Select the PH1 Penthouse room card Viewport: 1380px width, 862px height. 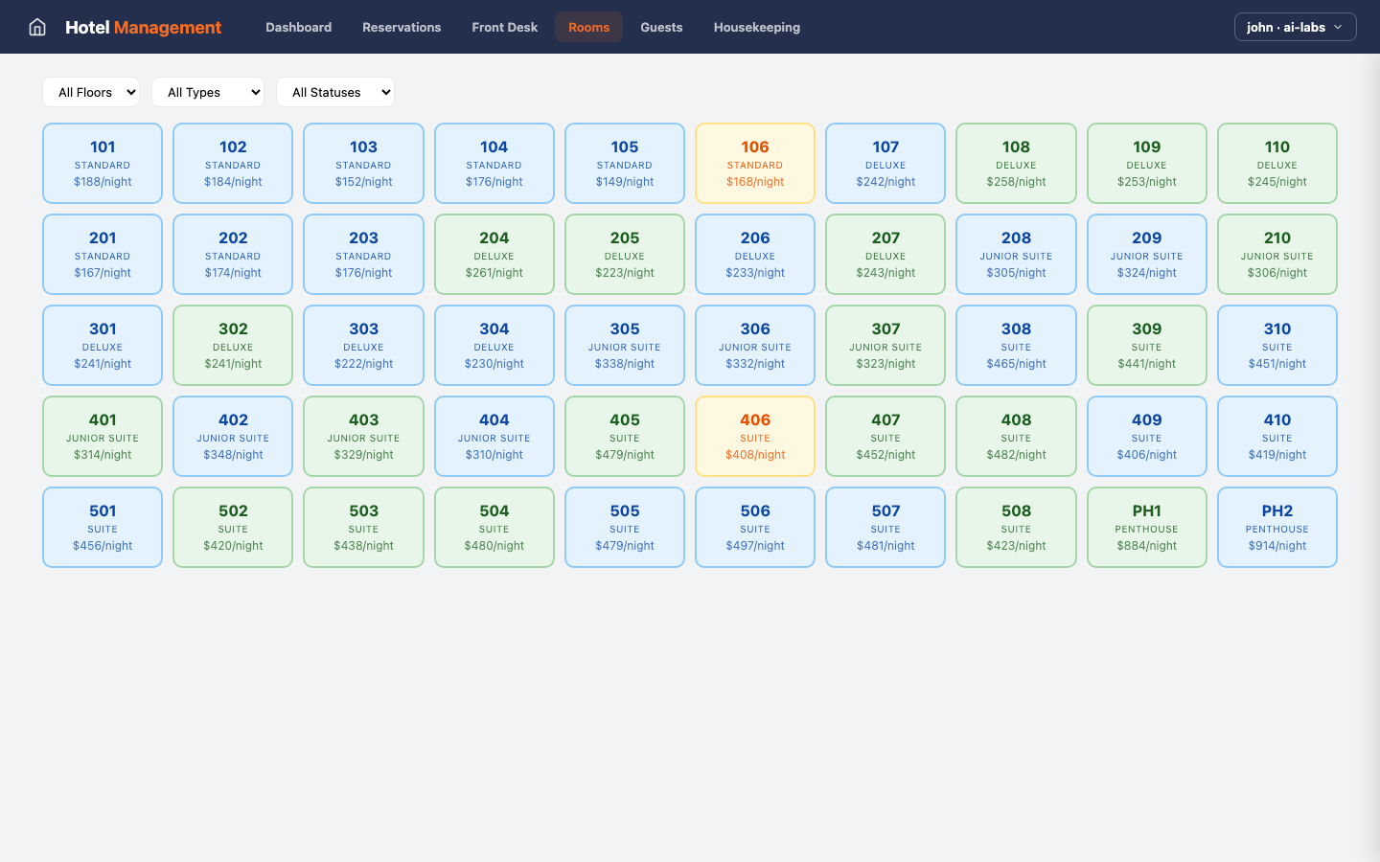point(1146,527)
